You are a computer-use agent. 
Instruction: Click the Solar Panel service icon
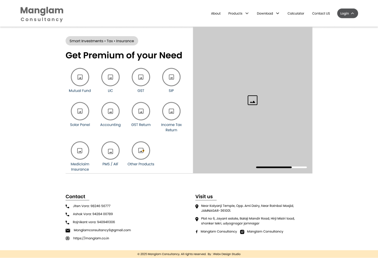(x=80, y=111)
